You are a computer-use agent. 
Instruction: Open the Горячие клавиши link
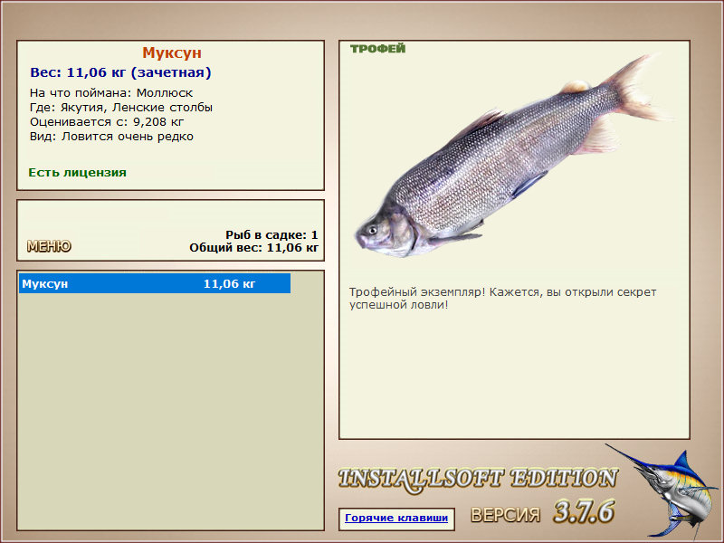396,518
